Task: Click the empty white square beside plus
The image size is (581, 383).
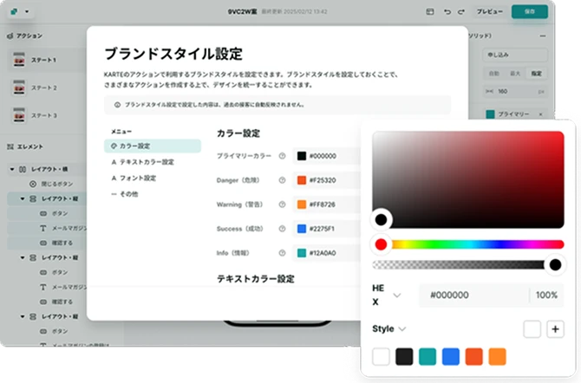Action: (x=532, y=329)
